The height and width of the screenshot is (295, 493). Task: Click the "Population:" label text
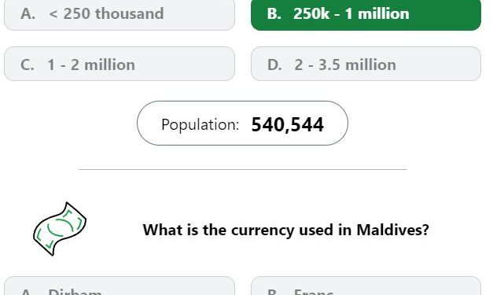(201, 125)
